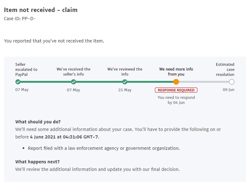Click the 'Seller escalated to PayPal' step label

pyautogui.click(x=26, y=69)
